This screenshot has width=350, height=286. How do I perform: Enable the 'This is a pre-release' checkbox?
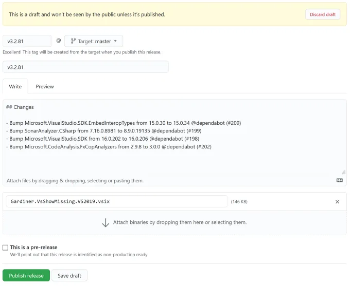(6, 247)
